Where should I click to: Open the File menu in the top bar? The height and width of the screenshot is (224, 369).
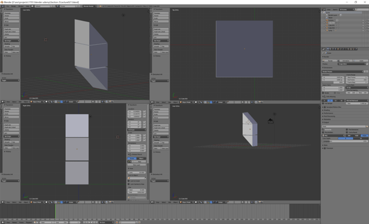7,6
